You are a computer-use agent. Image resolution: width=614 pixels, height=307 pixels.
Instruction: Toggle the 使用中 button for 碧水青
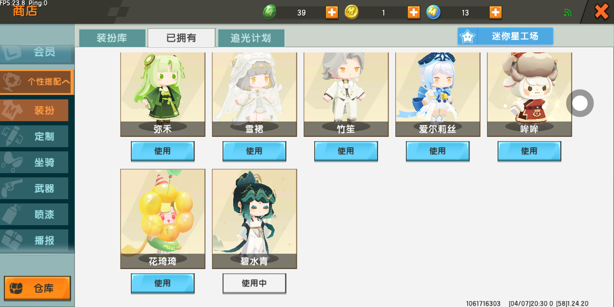[x=254, y=283]
